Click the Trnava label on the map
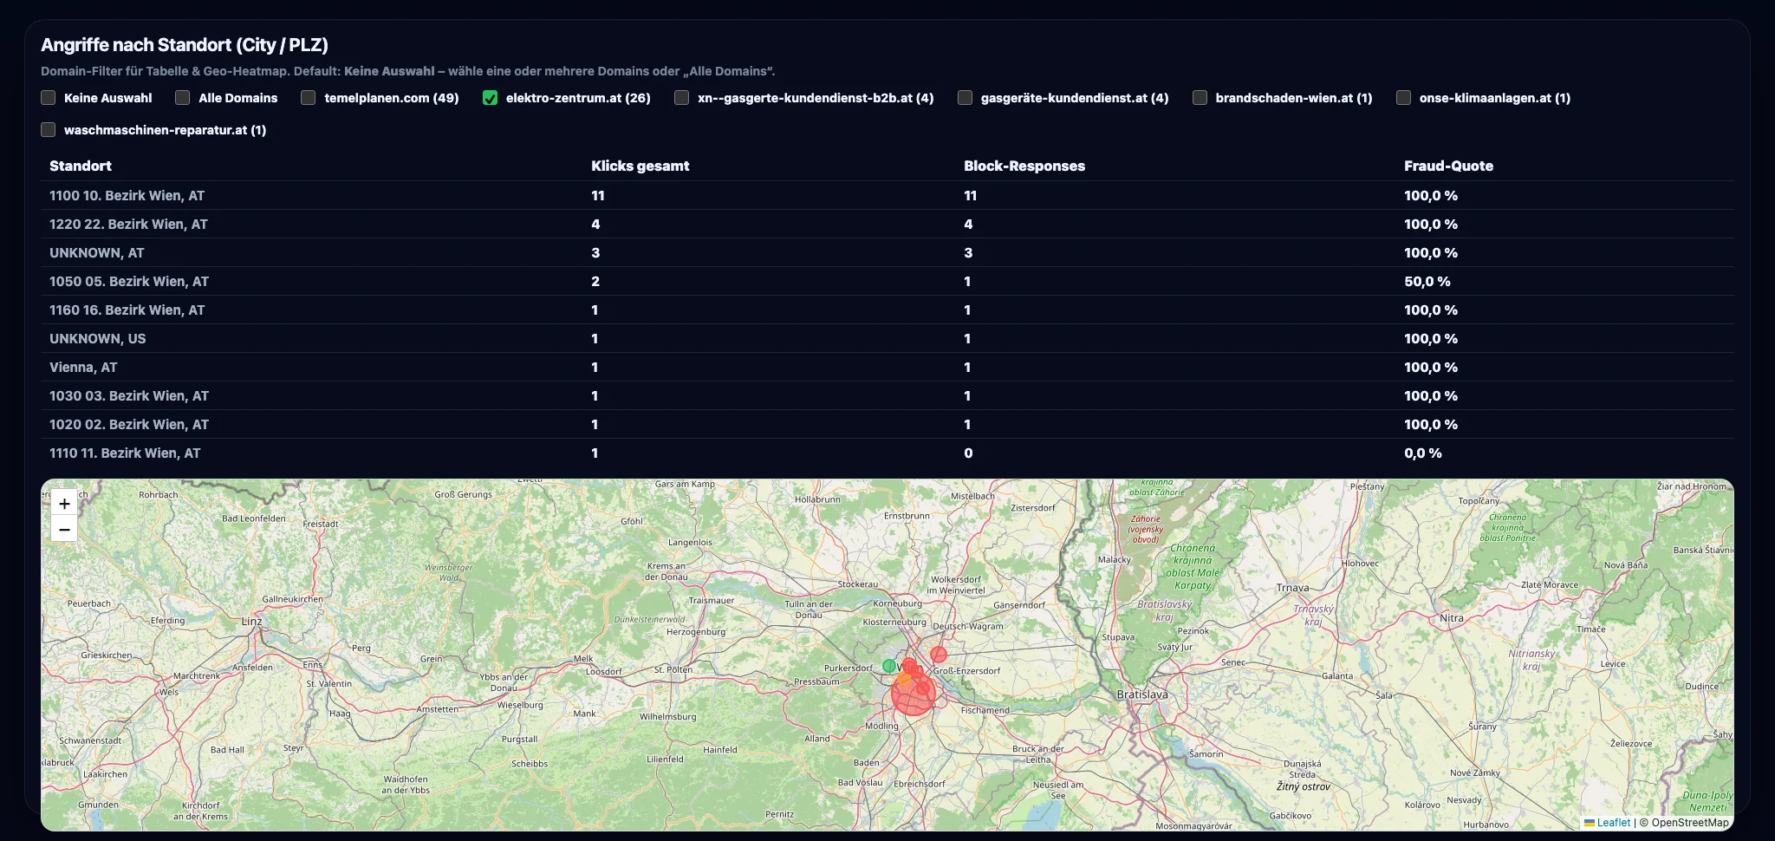 pyautogui.click(x=1292, y=588)
